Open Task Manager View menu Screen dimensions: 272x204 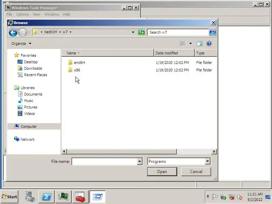pos(36,14)
